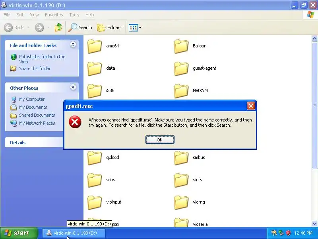The width and height of the screenshot is (318, 239).
Task: Select the vioinput folder icon
Action: 95,202
